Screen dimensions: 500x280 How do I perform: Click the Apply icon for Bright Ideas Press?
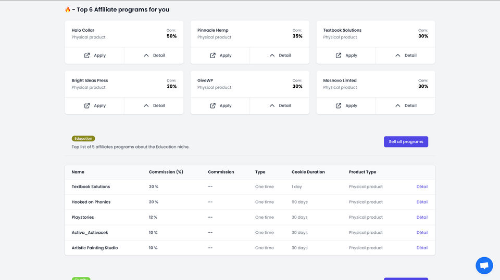click(x=87, y=105)
